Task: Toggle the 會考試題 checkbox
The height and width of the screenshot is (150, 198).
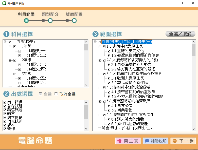Action: (5, 106)
